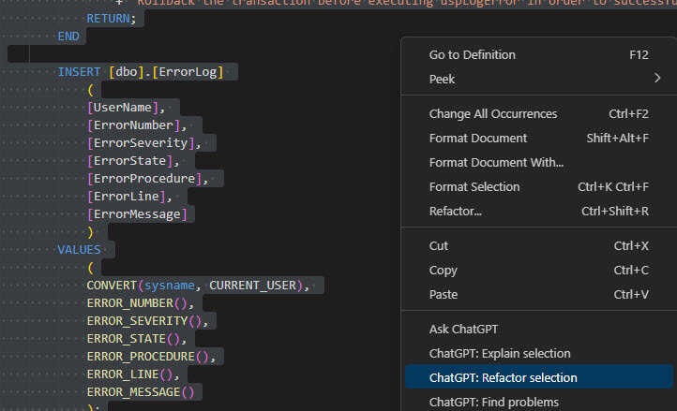Choose Format Document With... option

(x=496, y=163)
